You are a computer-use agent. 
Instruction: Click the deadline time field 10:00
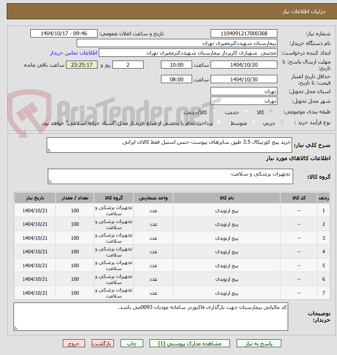tap(176, 65)
